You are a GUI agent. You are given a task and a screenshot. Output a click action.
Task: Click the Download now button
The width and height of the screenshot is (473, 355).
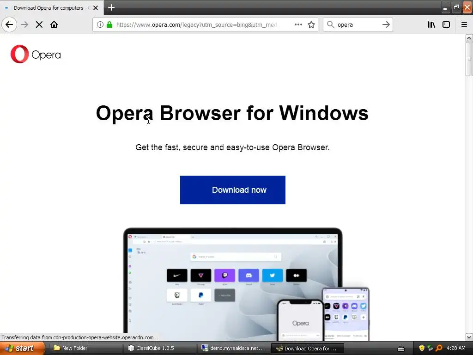pyautogui.click(x=233, y=190)
